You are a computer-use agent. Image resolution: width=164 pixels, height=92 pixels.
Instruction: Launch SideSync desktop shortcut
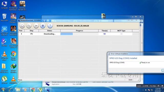tap(4, 42)
